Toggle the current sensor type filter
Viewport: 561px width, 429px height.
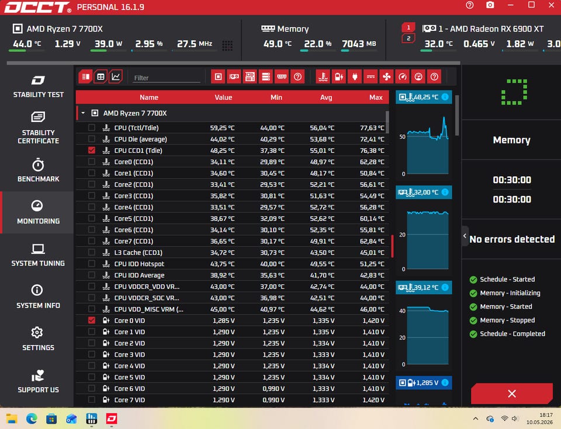[370, 76]
